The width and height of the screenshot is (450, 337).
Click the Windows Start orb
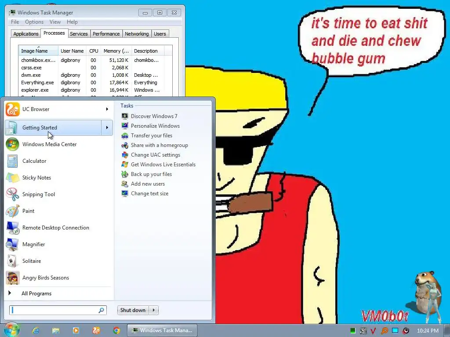pos(11,330)
